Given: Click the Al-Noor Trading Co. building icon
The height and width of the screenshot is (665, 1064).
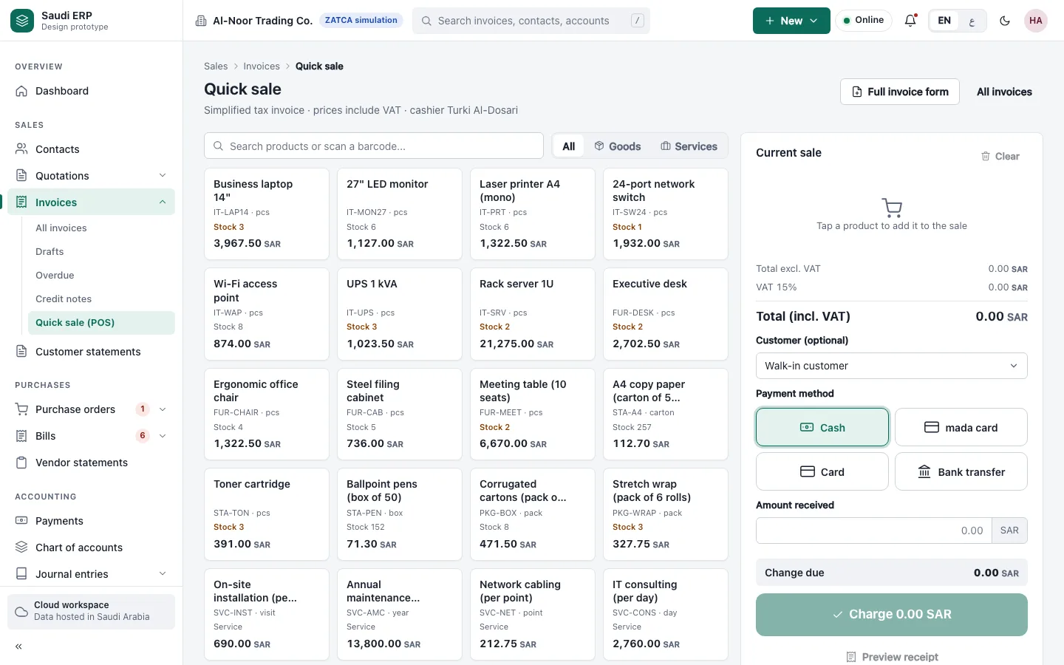Looking at the screenshot, I should pos(201,21).
